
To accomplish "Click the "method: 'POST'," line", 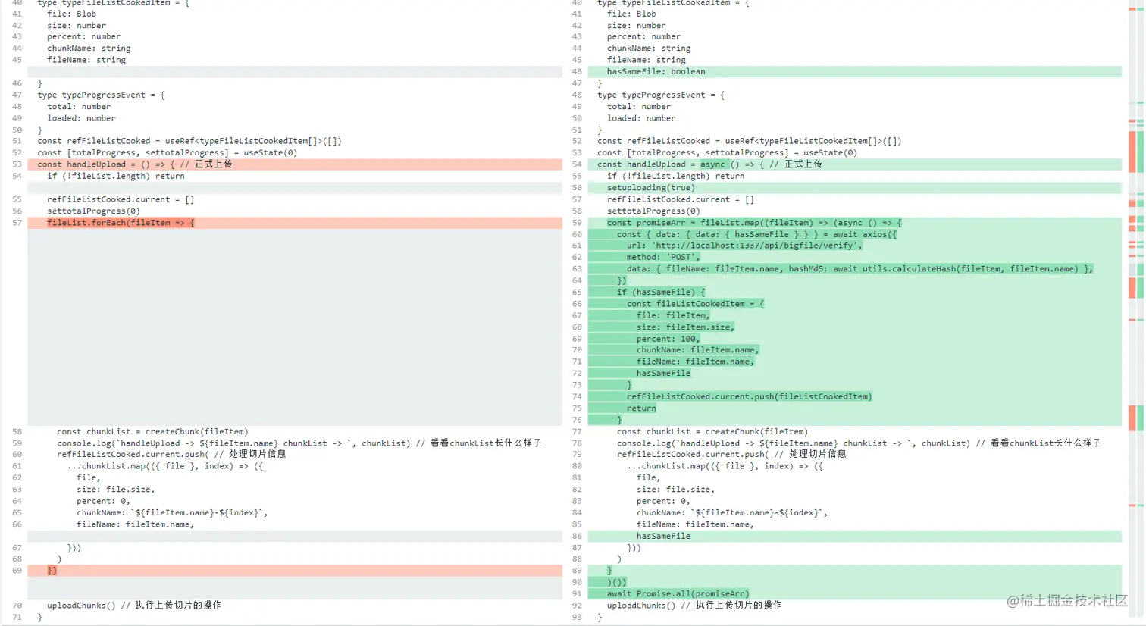I will pos(854,257).
